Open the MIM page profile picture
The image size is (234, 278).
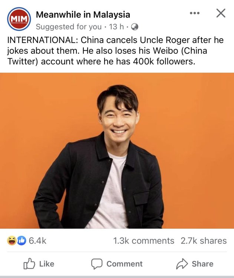[x=19, y=19]
